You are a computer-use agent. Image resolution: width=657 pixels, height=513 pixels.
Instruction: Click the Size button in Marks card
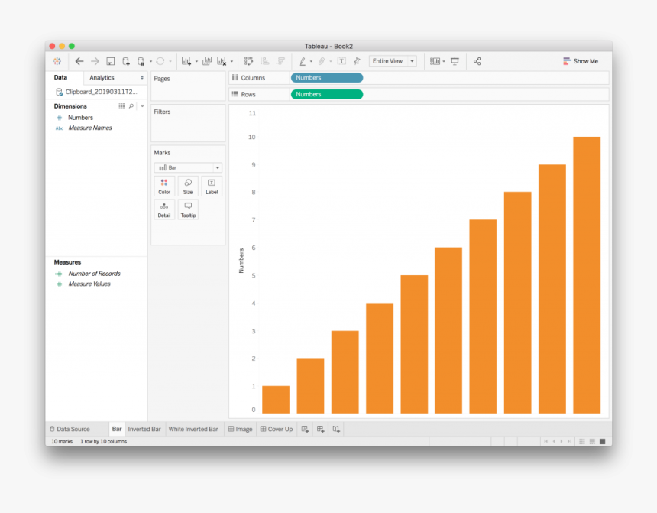click(x=188, y=187)
